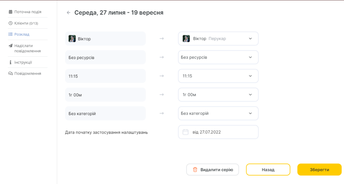The image size is (344, 184).
Task: Expand the Без ресурсів resource dropdown
Action: click(x=218, y=57)
